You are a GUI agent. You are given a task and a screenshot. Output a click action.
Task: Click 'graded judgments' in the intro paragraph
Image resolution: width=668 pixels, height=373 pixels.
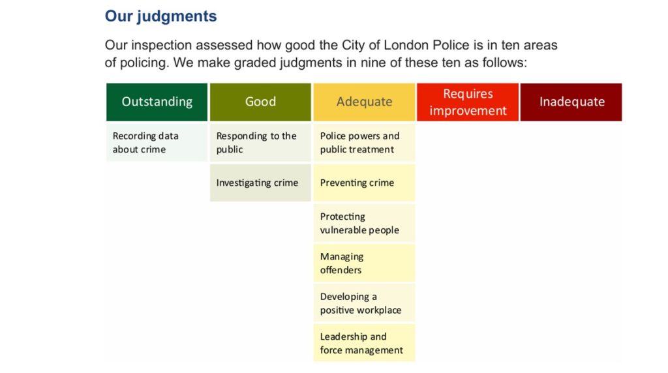[x=222, y=63]
